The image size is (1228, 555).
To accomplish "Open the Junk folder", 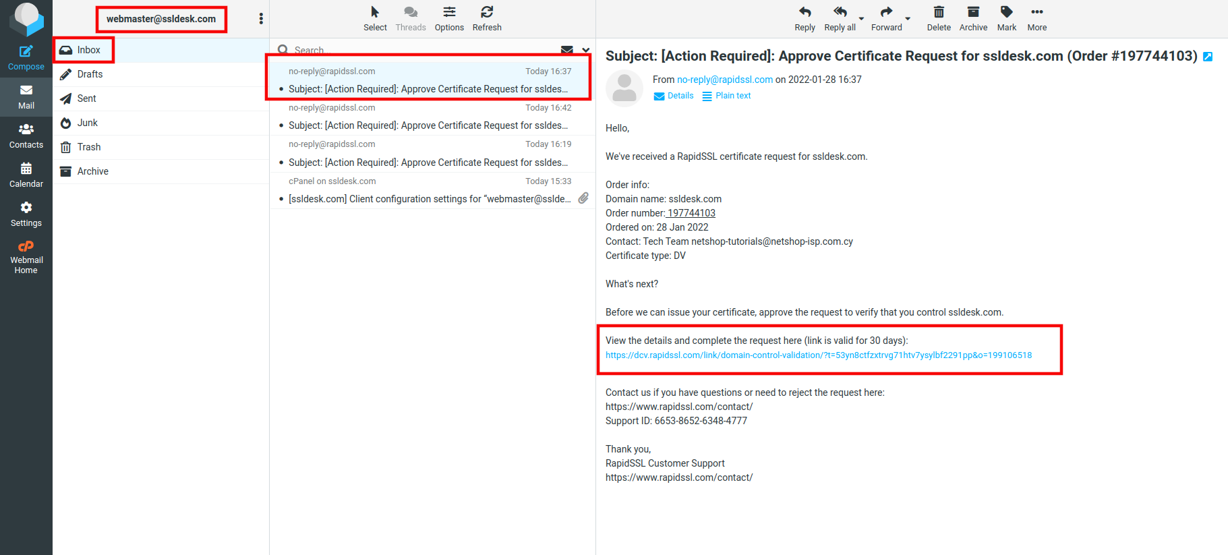I will pos(160,123).
